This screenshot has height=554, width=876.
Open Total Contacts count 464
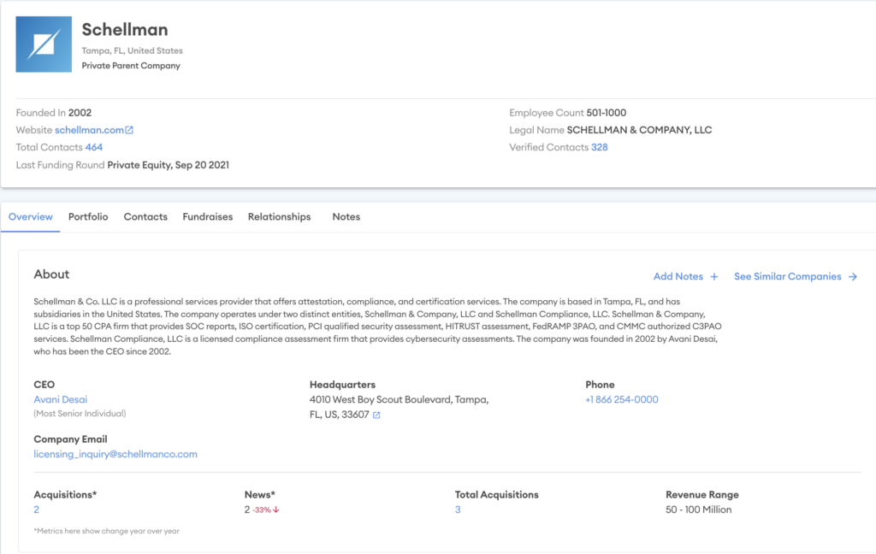tap(94, 147)
